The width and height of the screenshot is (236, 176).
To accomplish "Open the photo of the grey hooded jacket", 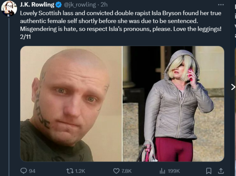I will tap(173, 104).
